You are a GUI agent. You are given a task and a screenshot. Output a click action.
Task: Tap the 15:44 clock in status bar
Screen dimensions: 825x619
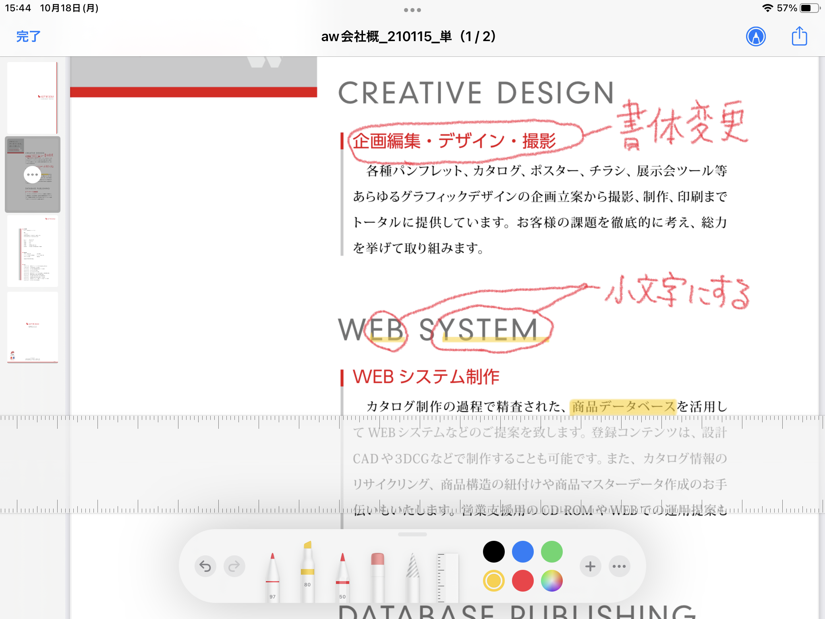(18, 8)
